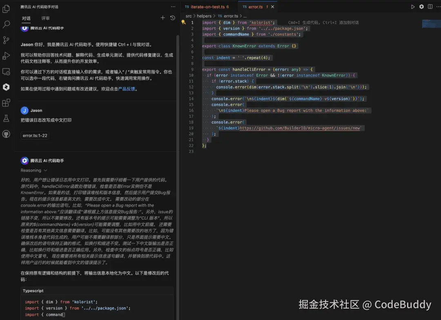Image resolution: width=441 pixels, height=320 pixels.
Task: Click 'handleCliError' on line 9
Action: pos(249,69)
